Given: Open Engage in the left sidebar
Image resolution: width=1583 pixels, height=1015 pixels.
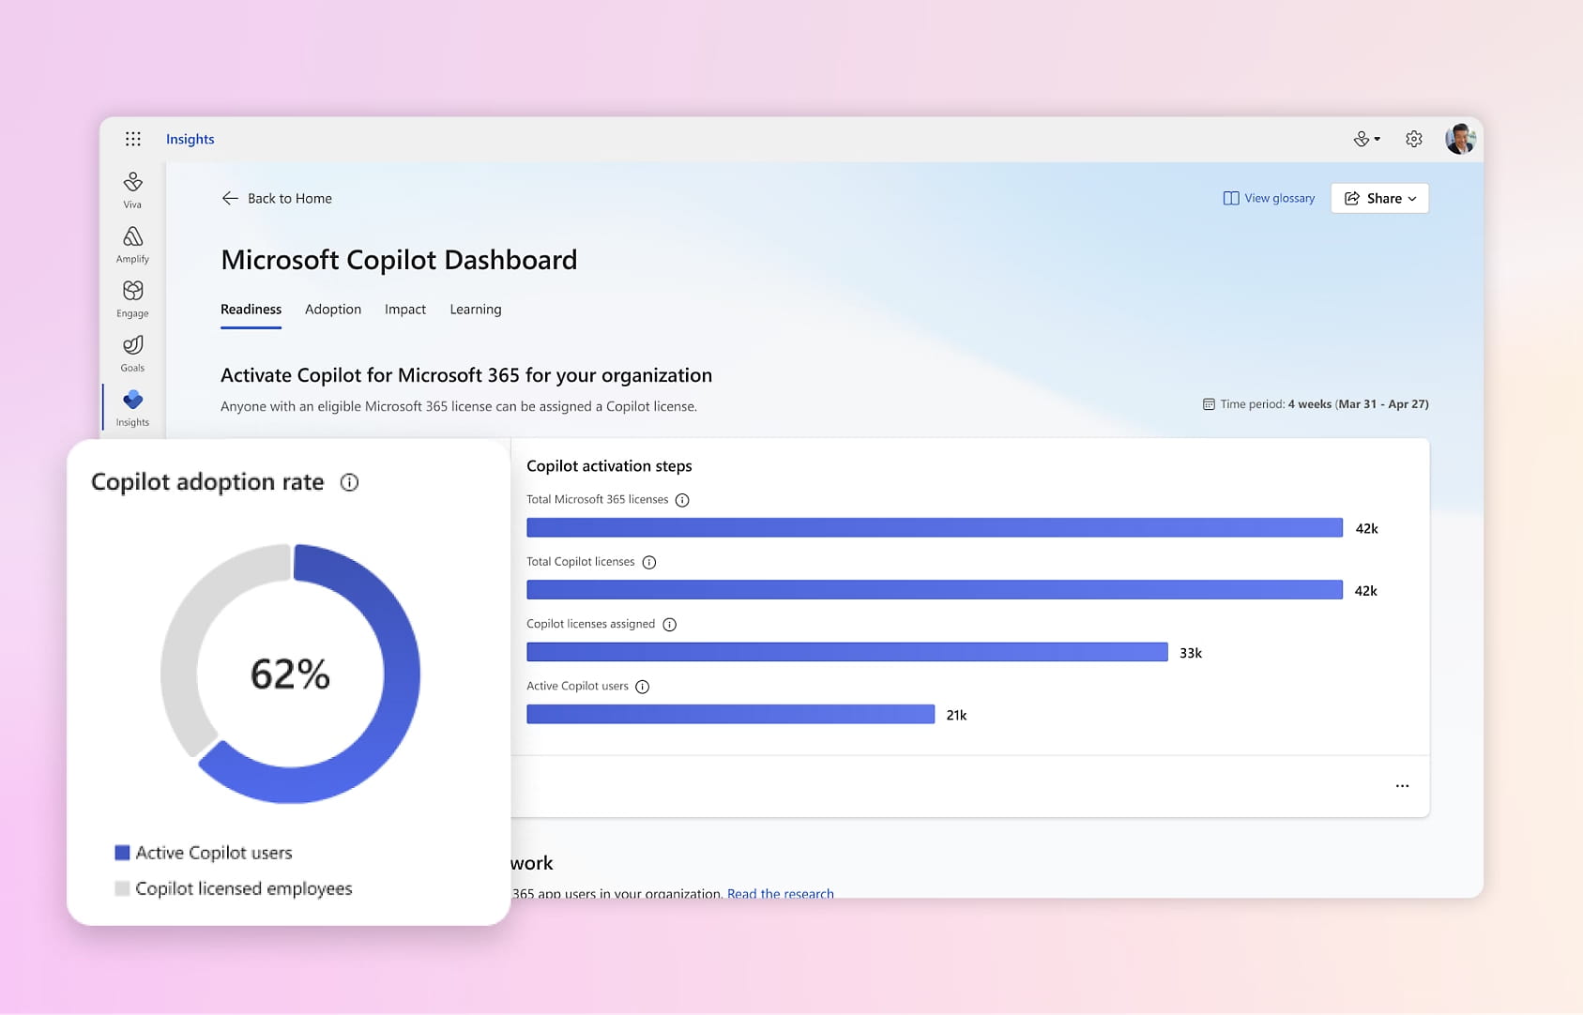Looking at the screenshot, I should [x=133, y=299].
